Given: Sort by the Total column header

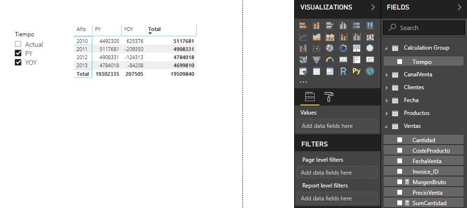Looking at the screenshot, I should pyautogui.click(x=171, y=31).
